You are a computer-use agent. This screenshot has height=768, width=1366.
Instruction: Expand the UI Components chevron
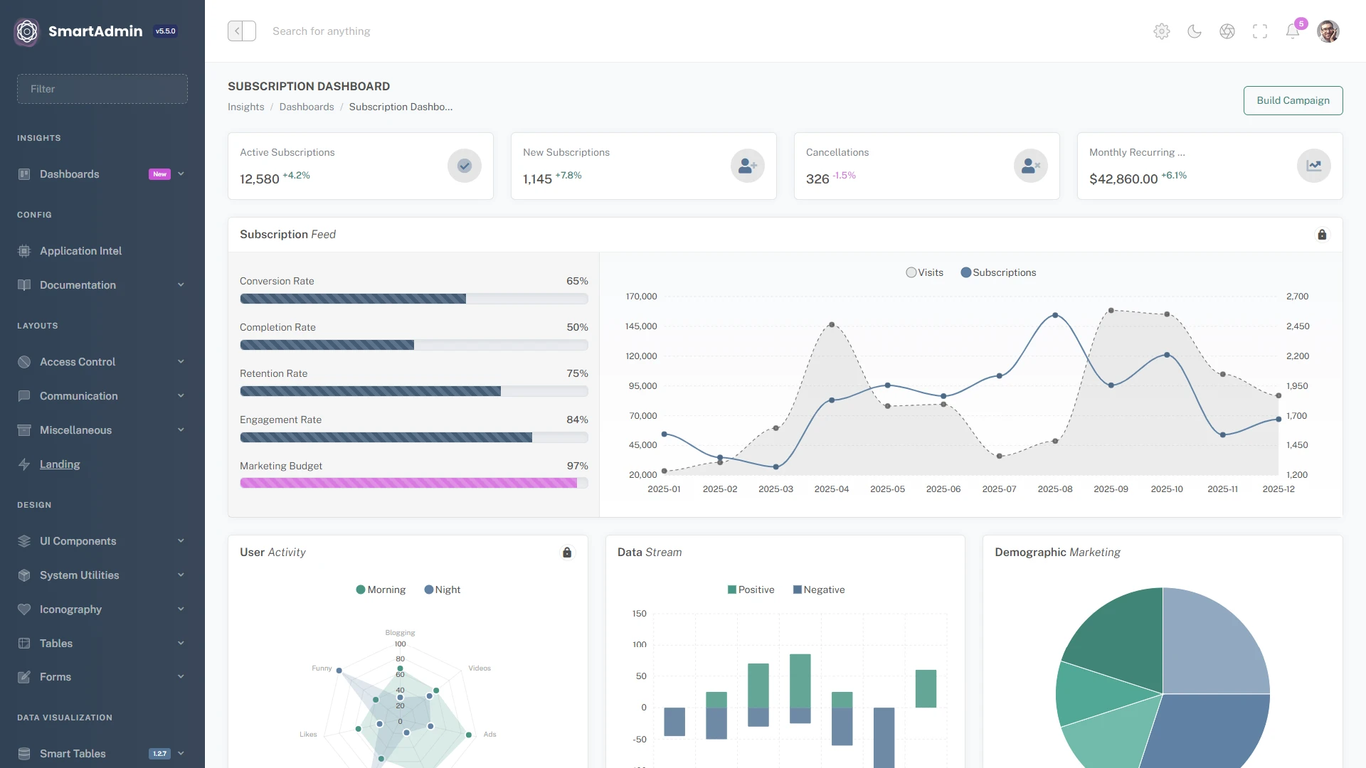[x=181, y=541]
